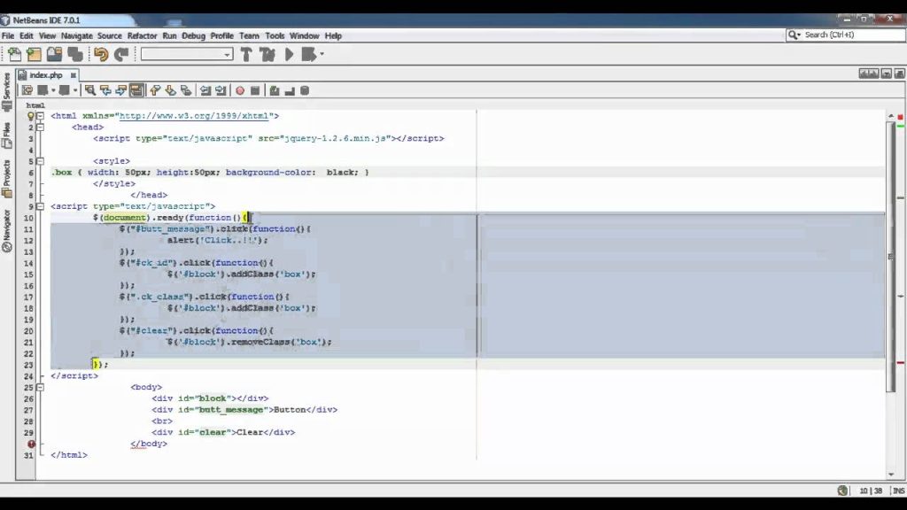Click the Find Selection magnifier icon
Image resolution: width=907 pixels, height=510 pixels.
point(89,90)
